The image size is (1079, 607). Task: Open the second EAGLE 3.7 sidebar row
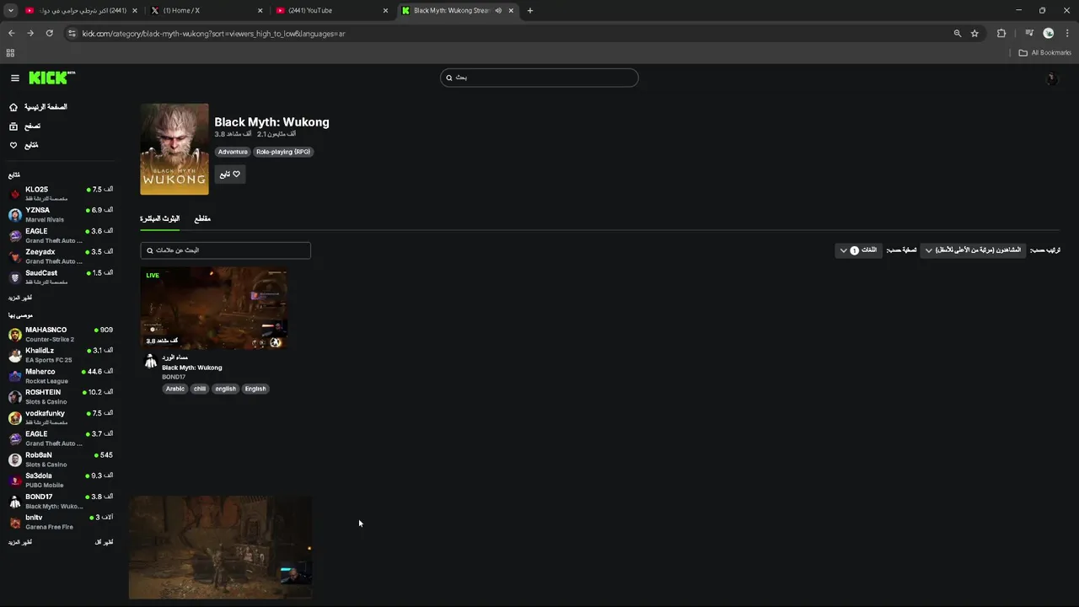61,438
